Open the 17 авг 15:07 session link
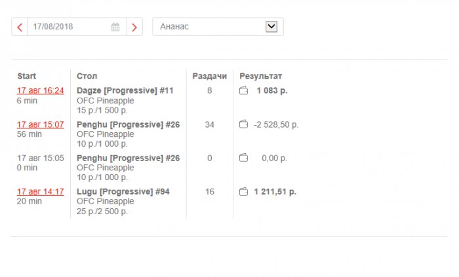This screenshot has width=459, height=277. 41,124
